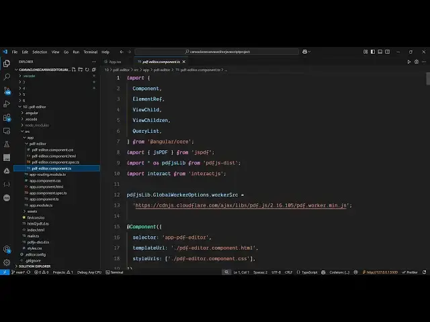Open notifications bell in status bar
The width and height of the screenshot is (430, 322).
click(x=424, y=272)
